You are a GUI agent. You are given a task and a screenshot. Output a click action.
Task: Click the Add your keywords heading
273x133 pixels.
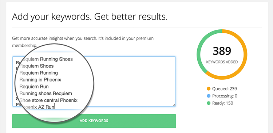(90, 17)
